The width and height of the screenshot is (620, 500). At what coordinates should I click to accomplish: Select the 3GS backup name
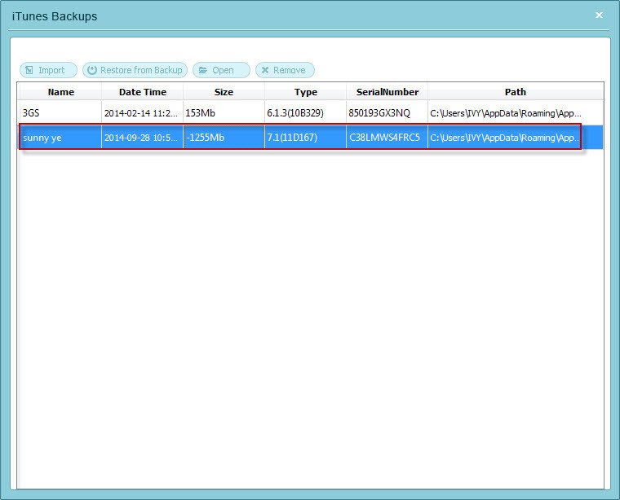pyautogui.click(x=31, y=113)
